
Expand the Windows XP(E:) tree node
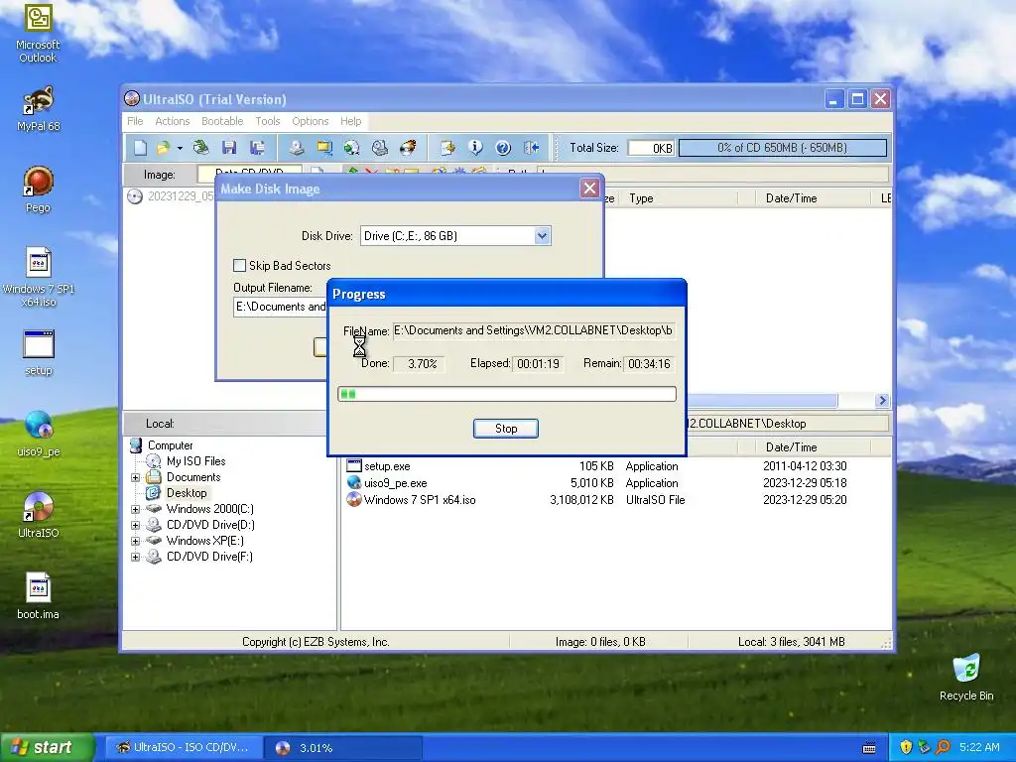pos(135,541)
